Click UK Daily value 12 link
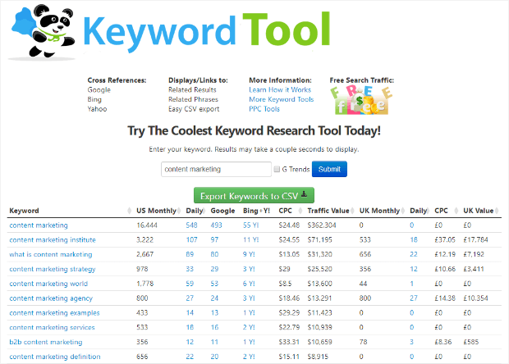Screen dimensions: 509x364 pyautogui.click(x=414, y=269)
